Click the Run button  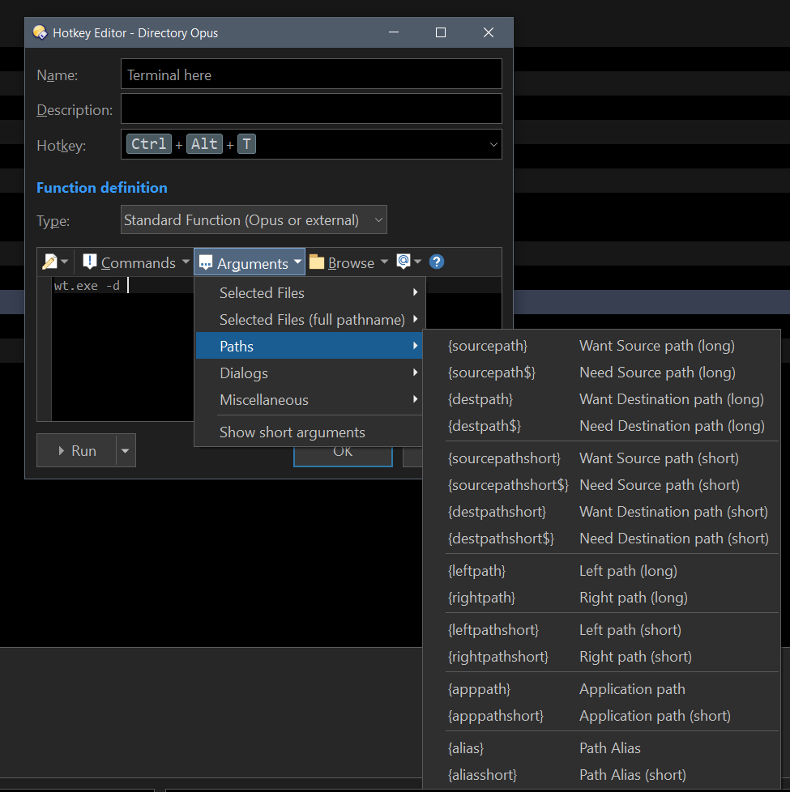[77, 450]
